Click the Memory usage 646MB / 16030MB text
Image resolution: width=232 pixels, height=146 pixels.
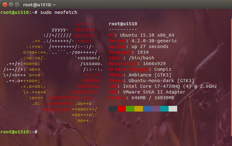pyautogui.click(x=151, y=98)
